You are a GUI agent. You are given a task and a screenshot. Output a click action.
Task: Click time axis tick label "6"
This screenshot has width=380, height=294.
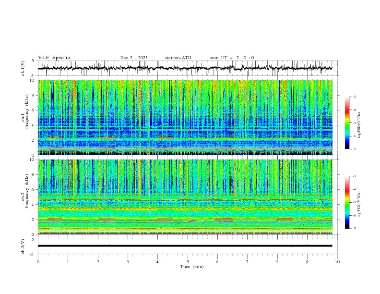click(x=217, y=262)
